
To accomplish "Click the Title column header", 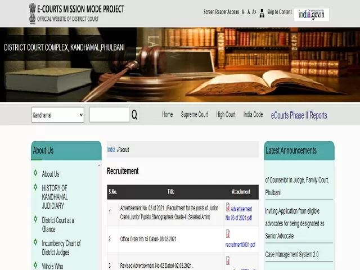I will (171, 191).
